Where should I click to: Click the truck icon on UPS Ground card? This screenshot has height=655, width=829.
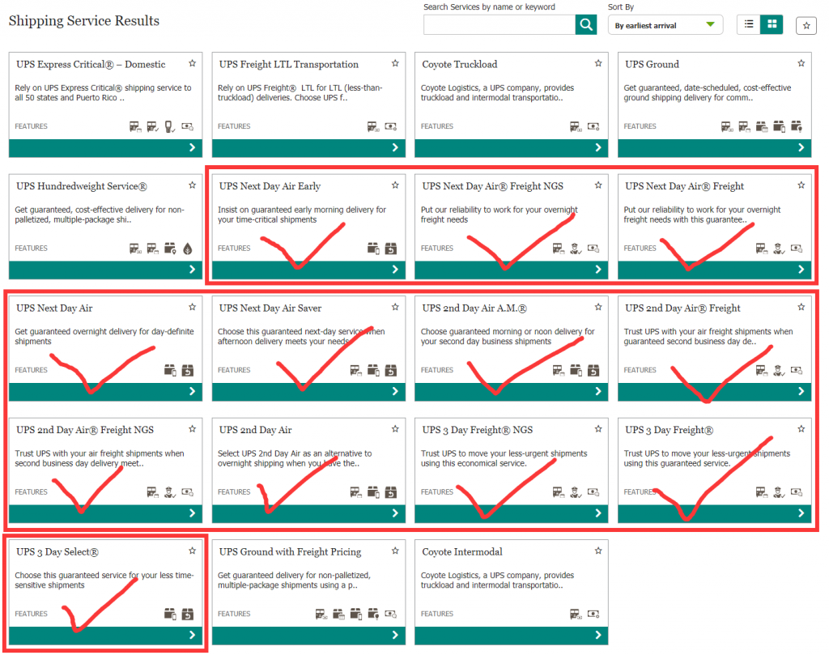pyautogui.click(x=729, y=126)
